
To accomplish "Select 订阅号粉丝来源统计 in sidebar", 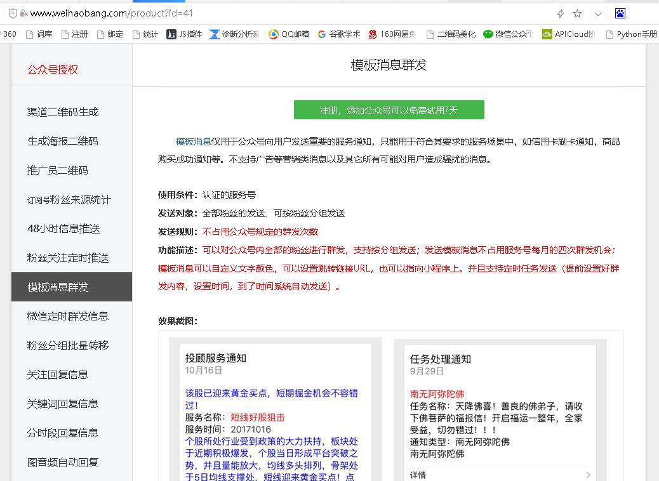I will pos(69,199).
